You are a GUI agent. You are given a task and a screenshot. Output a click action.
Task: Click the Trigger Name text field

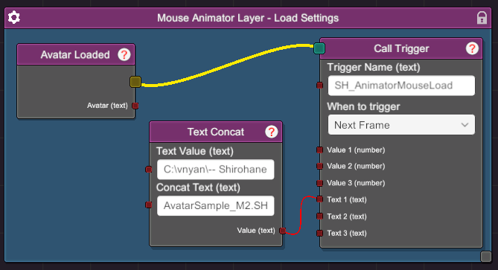click(x=401, y=86)
